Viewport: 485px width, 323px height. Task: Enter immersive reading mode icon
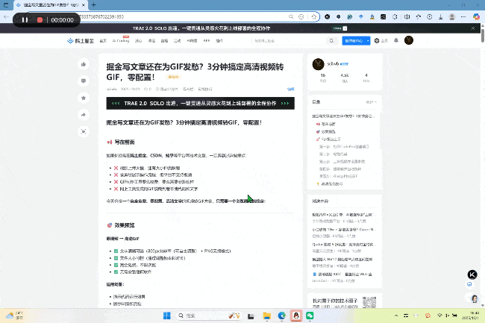(84, 131)
